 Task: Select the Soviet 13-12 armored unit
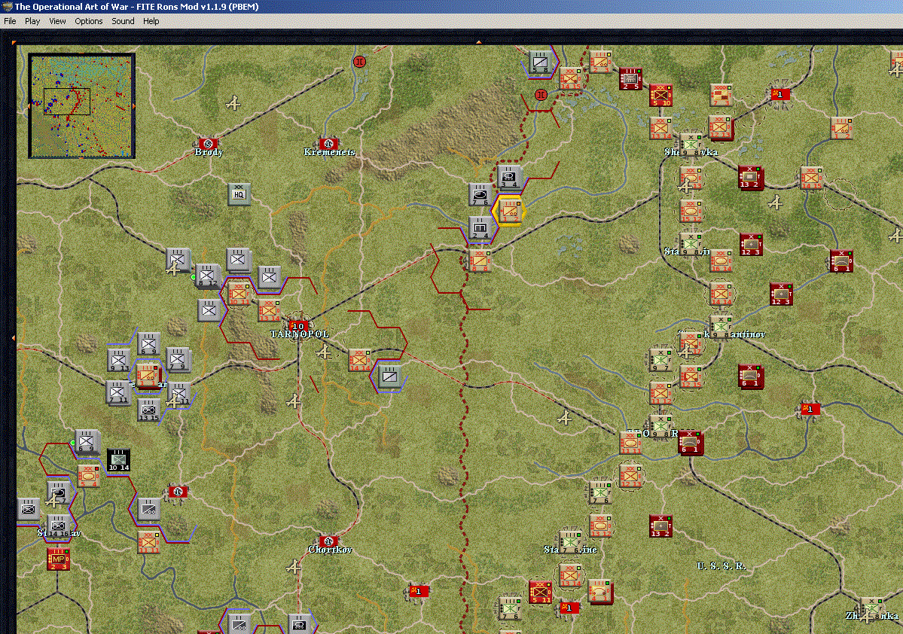click(x=600, y=526)
